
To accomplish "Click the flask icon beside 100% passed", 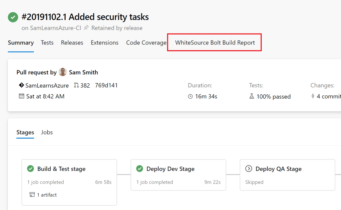I will (252, 96).
